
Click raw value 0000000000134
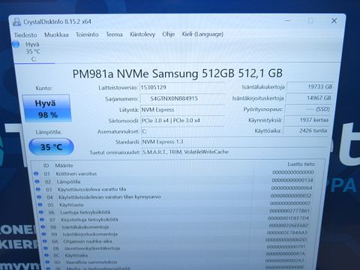pyautogui.click(x=292, y=180)
